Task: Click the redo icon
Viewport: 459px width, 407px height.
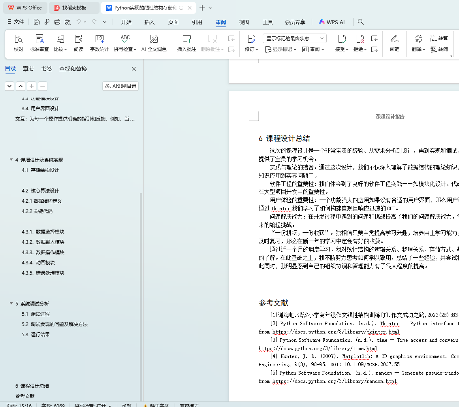Action: coord(94,22)
